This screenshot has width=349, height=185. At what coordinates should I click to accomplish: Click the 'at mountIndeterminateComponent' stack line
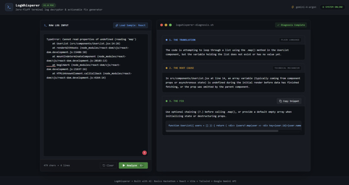[86, 59]
